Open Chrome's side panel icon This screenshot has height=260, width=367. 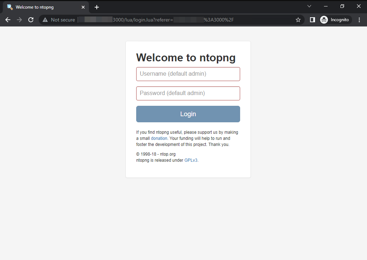311,20
